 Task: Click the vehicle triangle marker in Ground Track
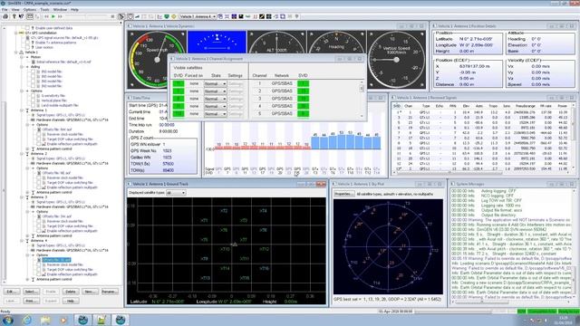pyautogui.click(x=234, y=244)
